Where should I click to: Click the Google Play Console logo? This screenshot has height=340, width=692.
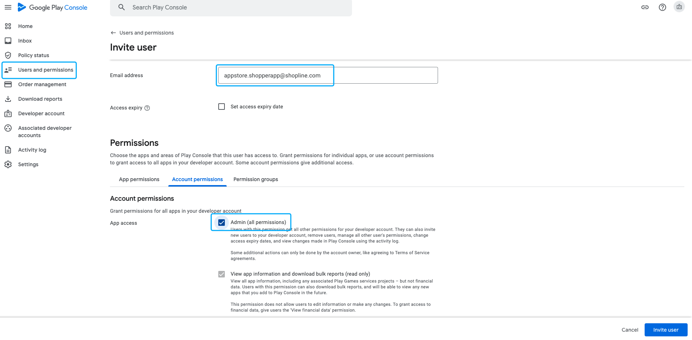coord(52,7)
